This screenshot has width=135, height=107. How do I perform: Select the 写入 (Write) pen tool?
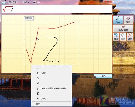118,20
